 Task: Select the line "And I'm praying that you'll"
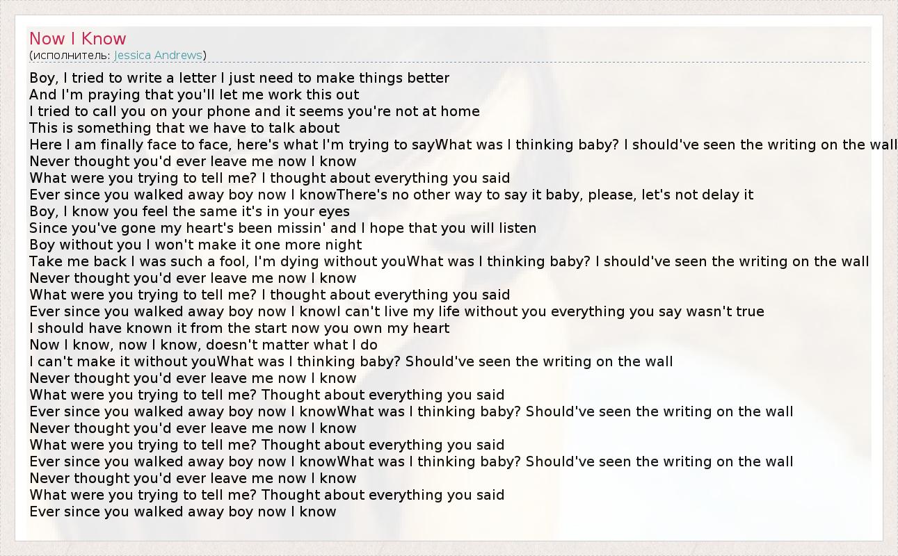pos(194,95)
